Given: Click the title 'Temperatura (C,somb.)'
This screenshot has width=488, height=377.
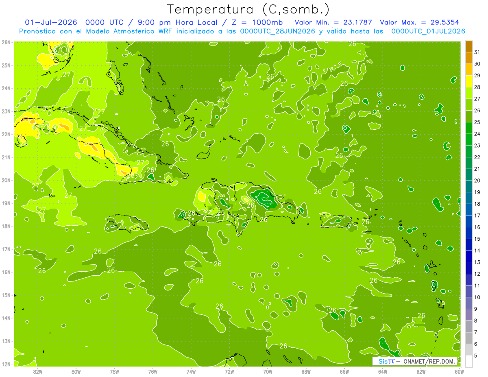Looking at the screenshot, I should (248, 9).
